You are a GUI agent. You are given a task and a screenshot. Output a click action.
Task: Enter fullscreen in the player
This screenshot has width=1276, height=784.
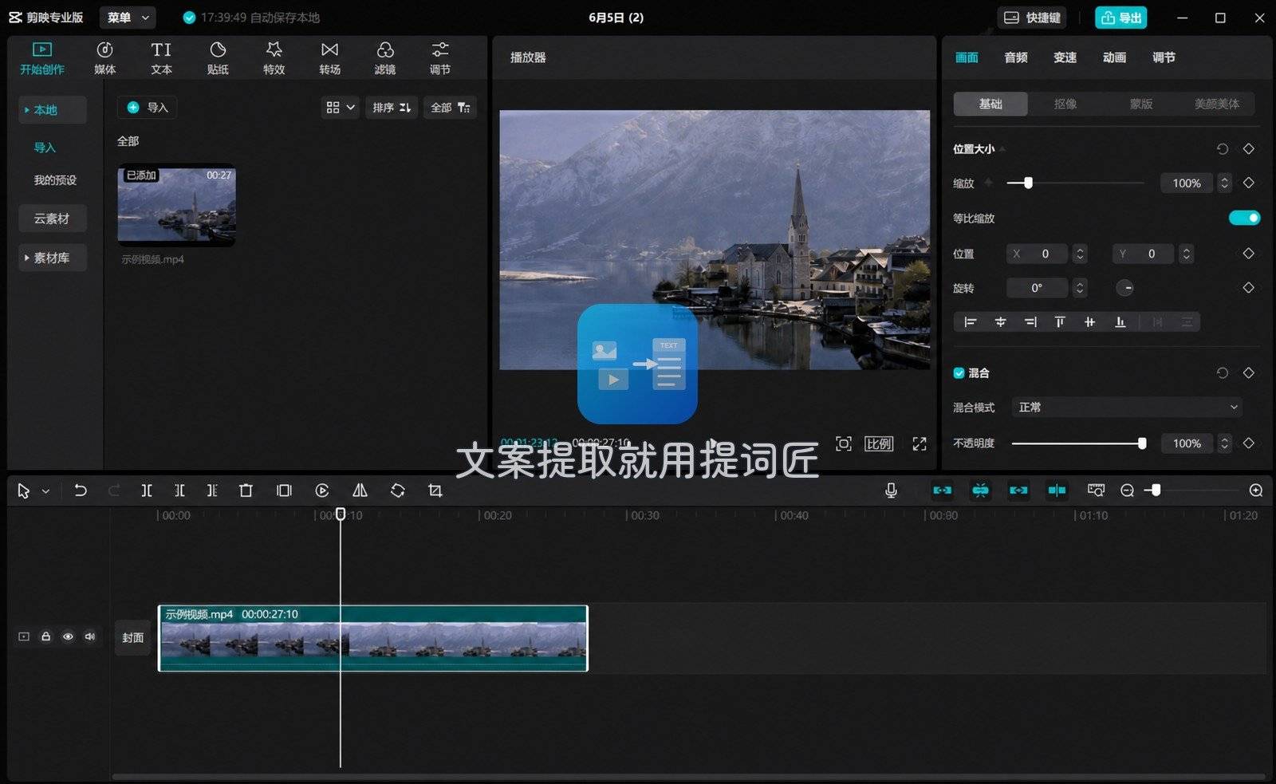[x=920, y=443]
